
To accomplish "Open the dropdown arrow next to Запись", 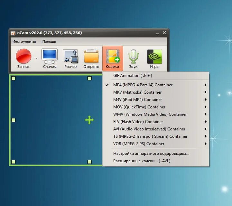I will click(36, 58).
